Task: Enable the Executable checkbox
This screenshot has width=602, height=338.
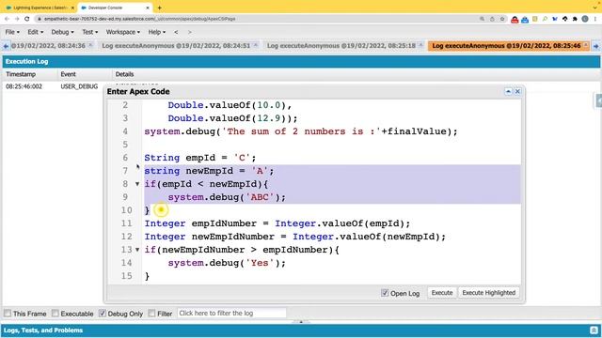Action: point(55,314)
